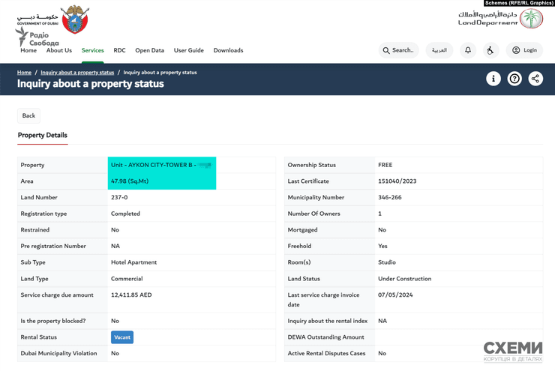This screenshot has height=371, width=555.
Task: Open the accessibility wheelchair icon
Action: pos(490,50)
